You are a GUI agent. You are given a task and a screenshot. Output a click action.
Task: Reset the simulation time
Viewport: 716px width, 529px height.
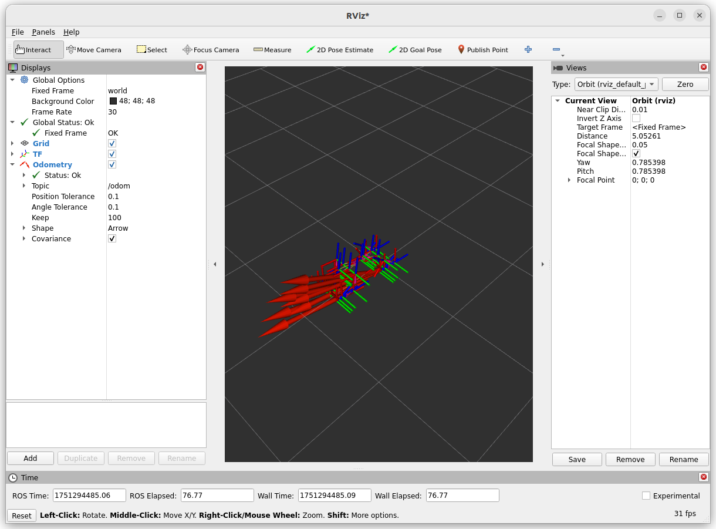click(x=22, y=515)
